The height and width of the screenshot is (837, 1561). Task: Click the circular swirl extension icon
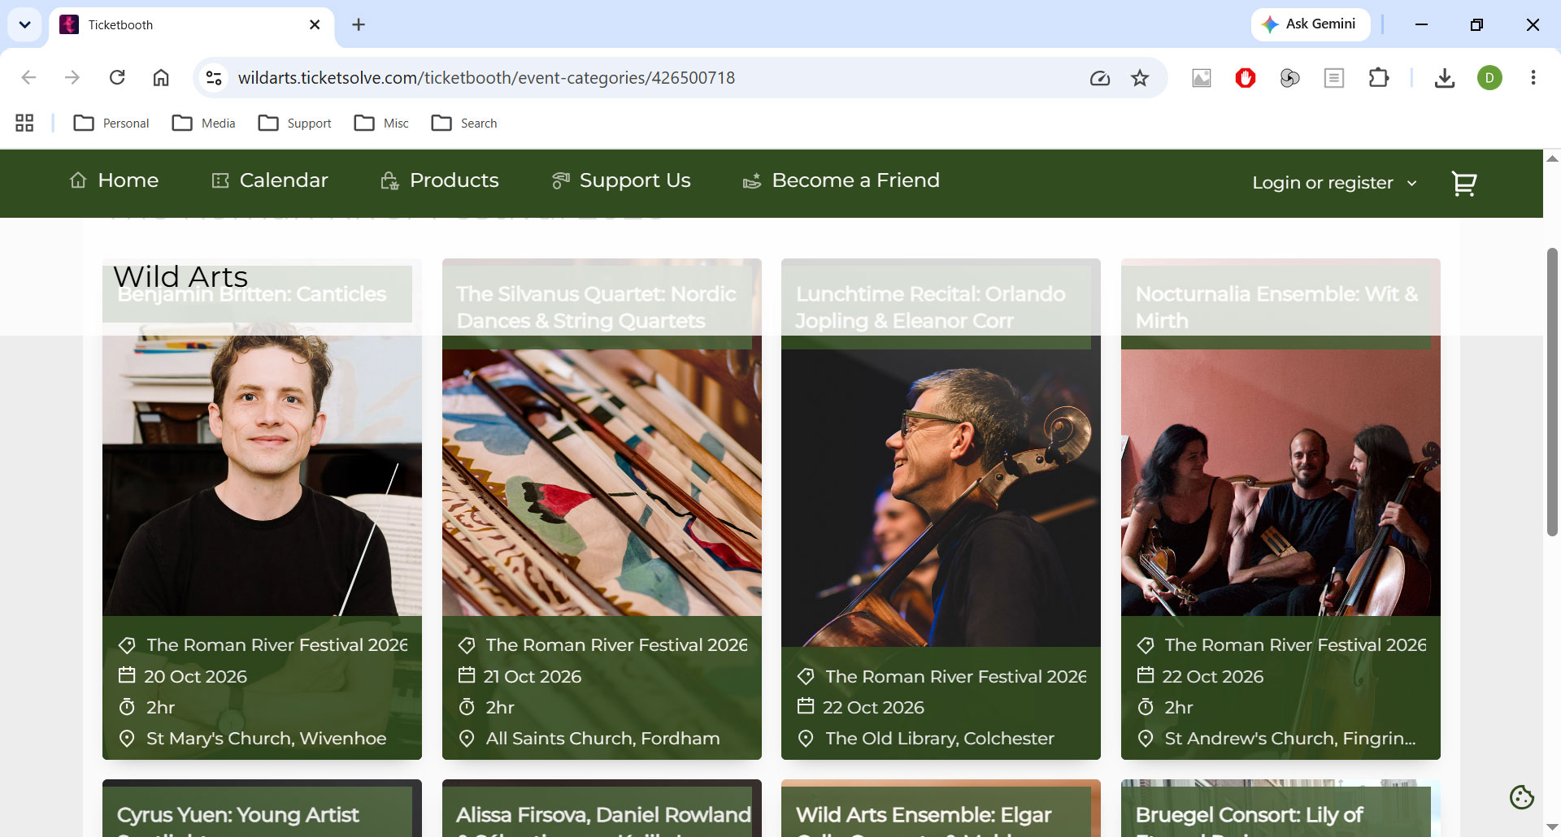pyautogui.click(x=1289, y=78)
